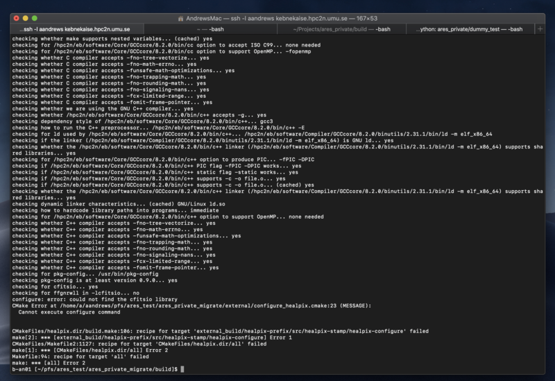Click the 'checking for pkg-config' output line

click(x=85, y=273)
